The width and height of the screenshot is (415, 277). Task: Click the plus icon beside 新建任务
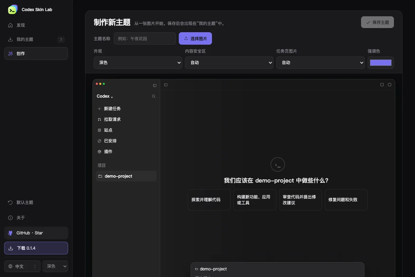tap(100, 109)
